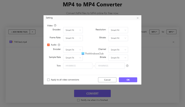
Task: Click the Video help question mark icon
Action: (55, 25)
